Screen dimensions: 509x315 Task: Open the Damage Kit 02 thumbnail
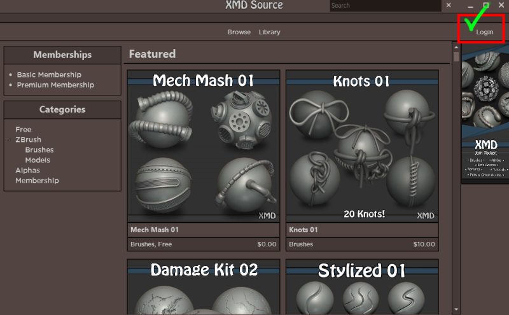204,287
